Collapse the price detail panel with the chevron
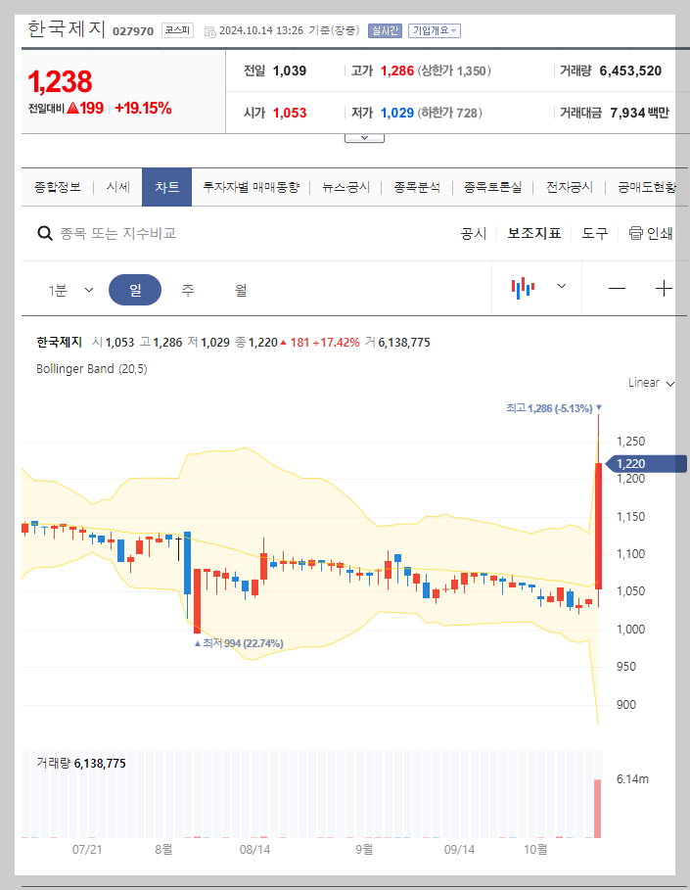This screenshot has height=890, width=690. pos(364,137)
